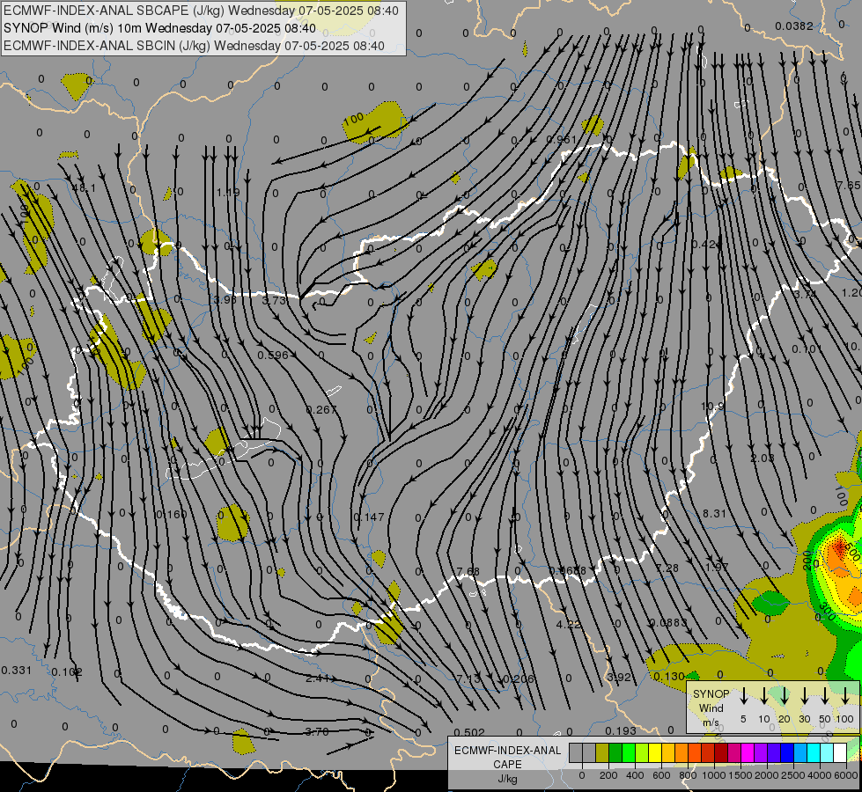Click the map value '2.41'
The height and width of the screenshot is (792, 862).
(317, 678)
